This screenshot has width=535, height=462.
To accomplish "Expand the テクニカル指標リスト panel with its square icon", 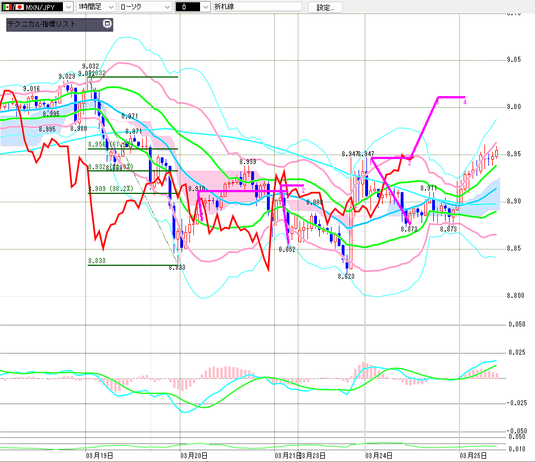I will click(x=108, y=24).
